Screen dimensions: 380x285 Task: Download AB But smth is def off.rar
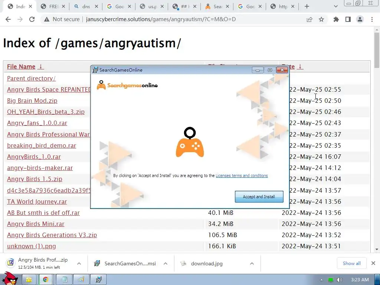pos(43,213)
